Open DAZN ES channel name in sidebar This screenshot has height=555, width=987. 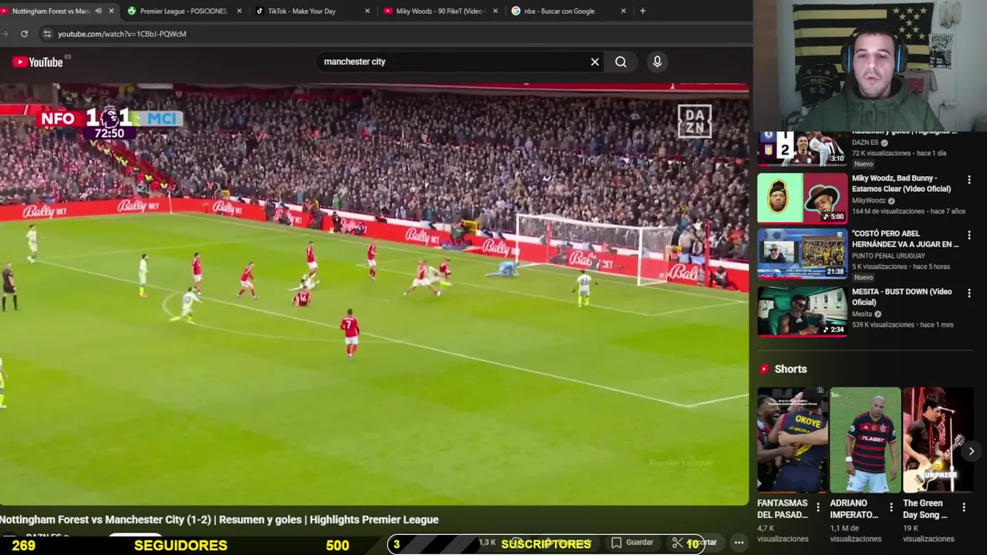click(x=865, y=143)
